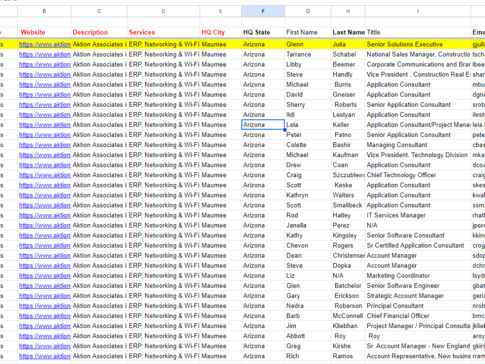Select the last name cell Dopka
Image resolution: width=485 pixels, height=364 pixels.
click(348, 265)
